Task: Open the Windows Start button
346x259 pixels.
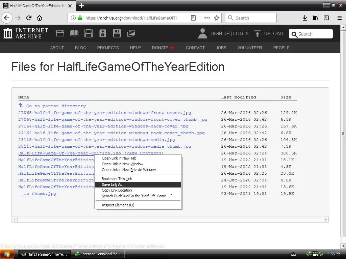Action: pyautogui.click(x=7, y=254)
